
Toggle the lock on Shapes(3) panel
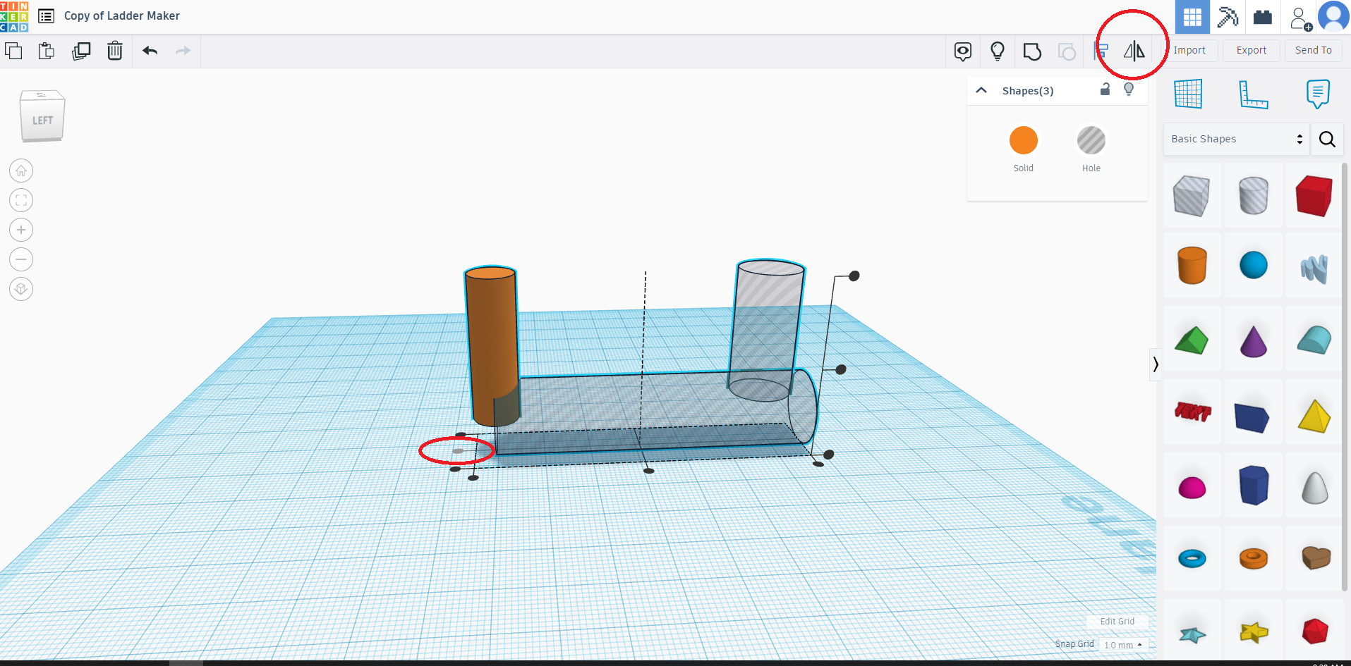(x=1105, y=90)
